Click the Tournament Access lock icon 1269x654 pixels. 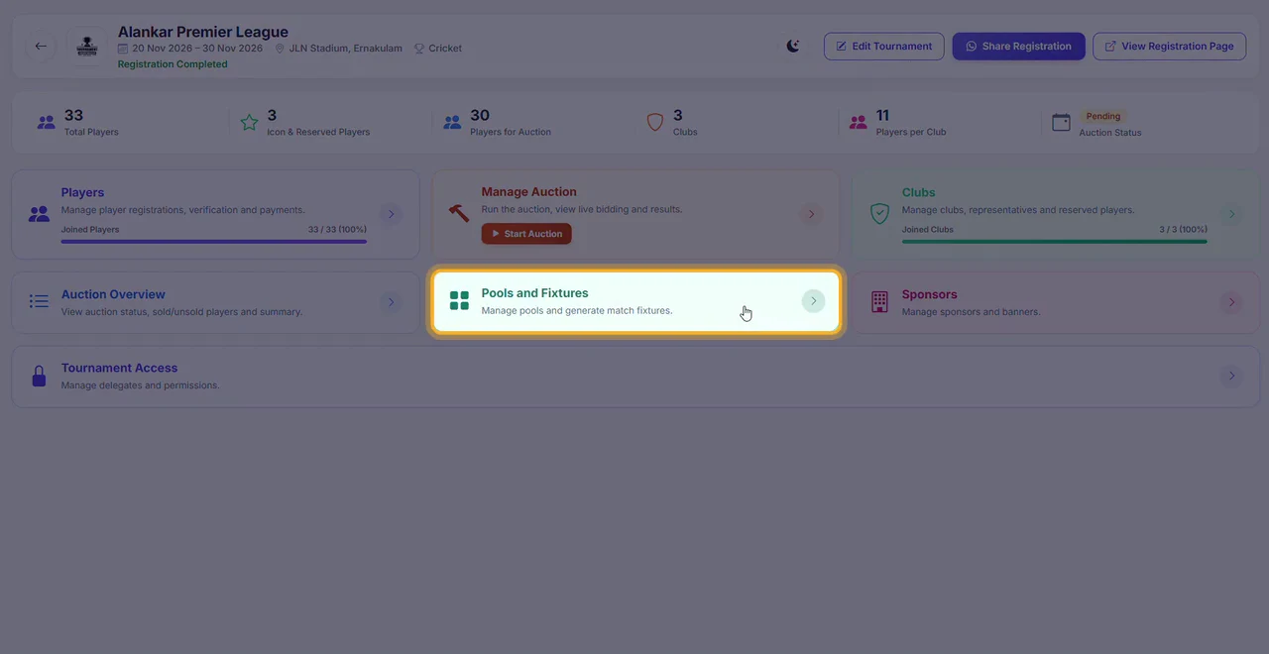tap(39, 376)
